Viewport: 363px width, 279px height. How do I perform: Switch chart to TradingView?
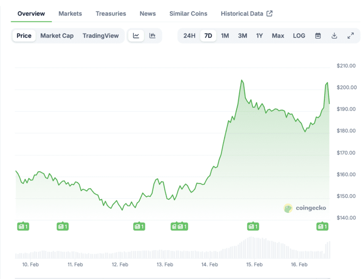tap(101, 36)
